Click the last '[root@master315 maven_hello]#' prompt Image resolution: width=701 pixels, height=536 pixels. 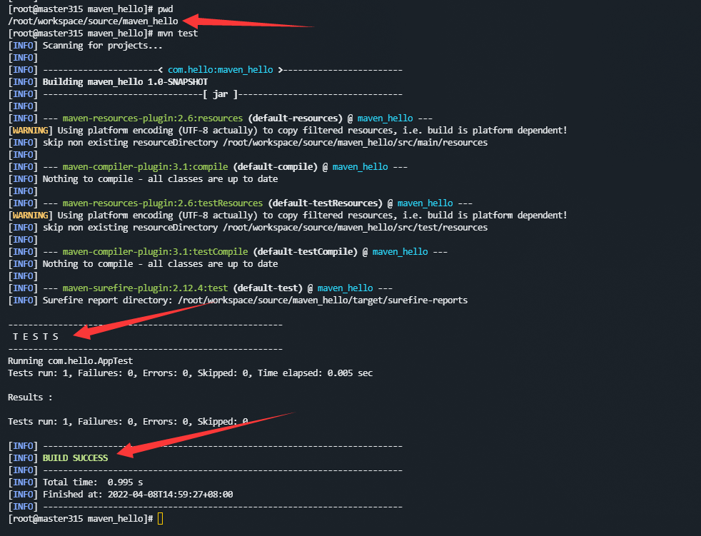(x=81, y=519)
